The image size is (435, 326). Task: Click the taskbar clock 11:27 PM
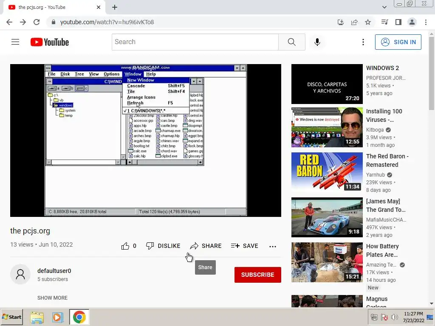413,314
